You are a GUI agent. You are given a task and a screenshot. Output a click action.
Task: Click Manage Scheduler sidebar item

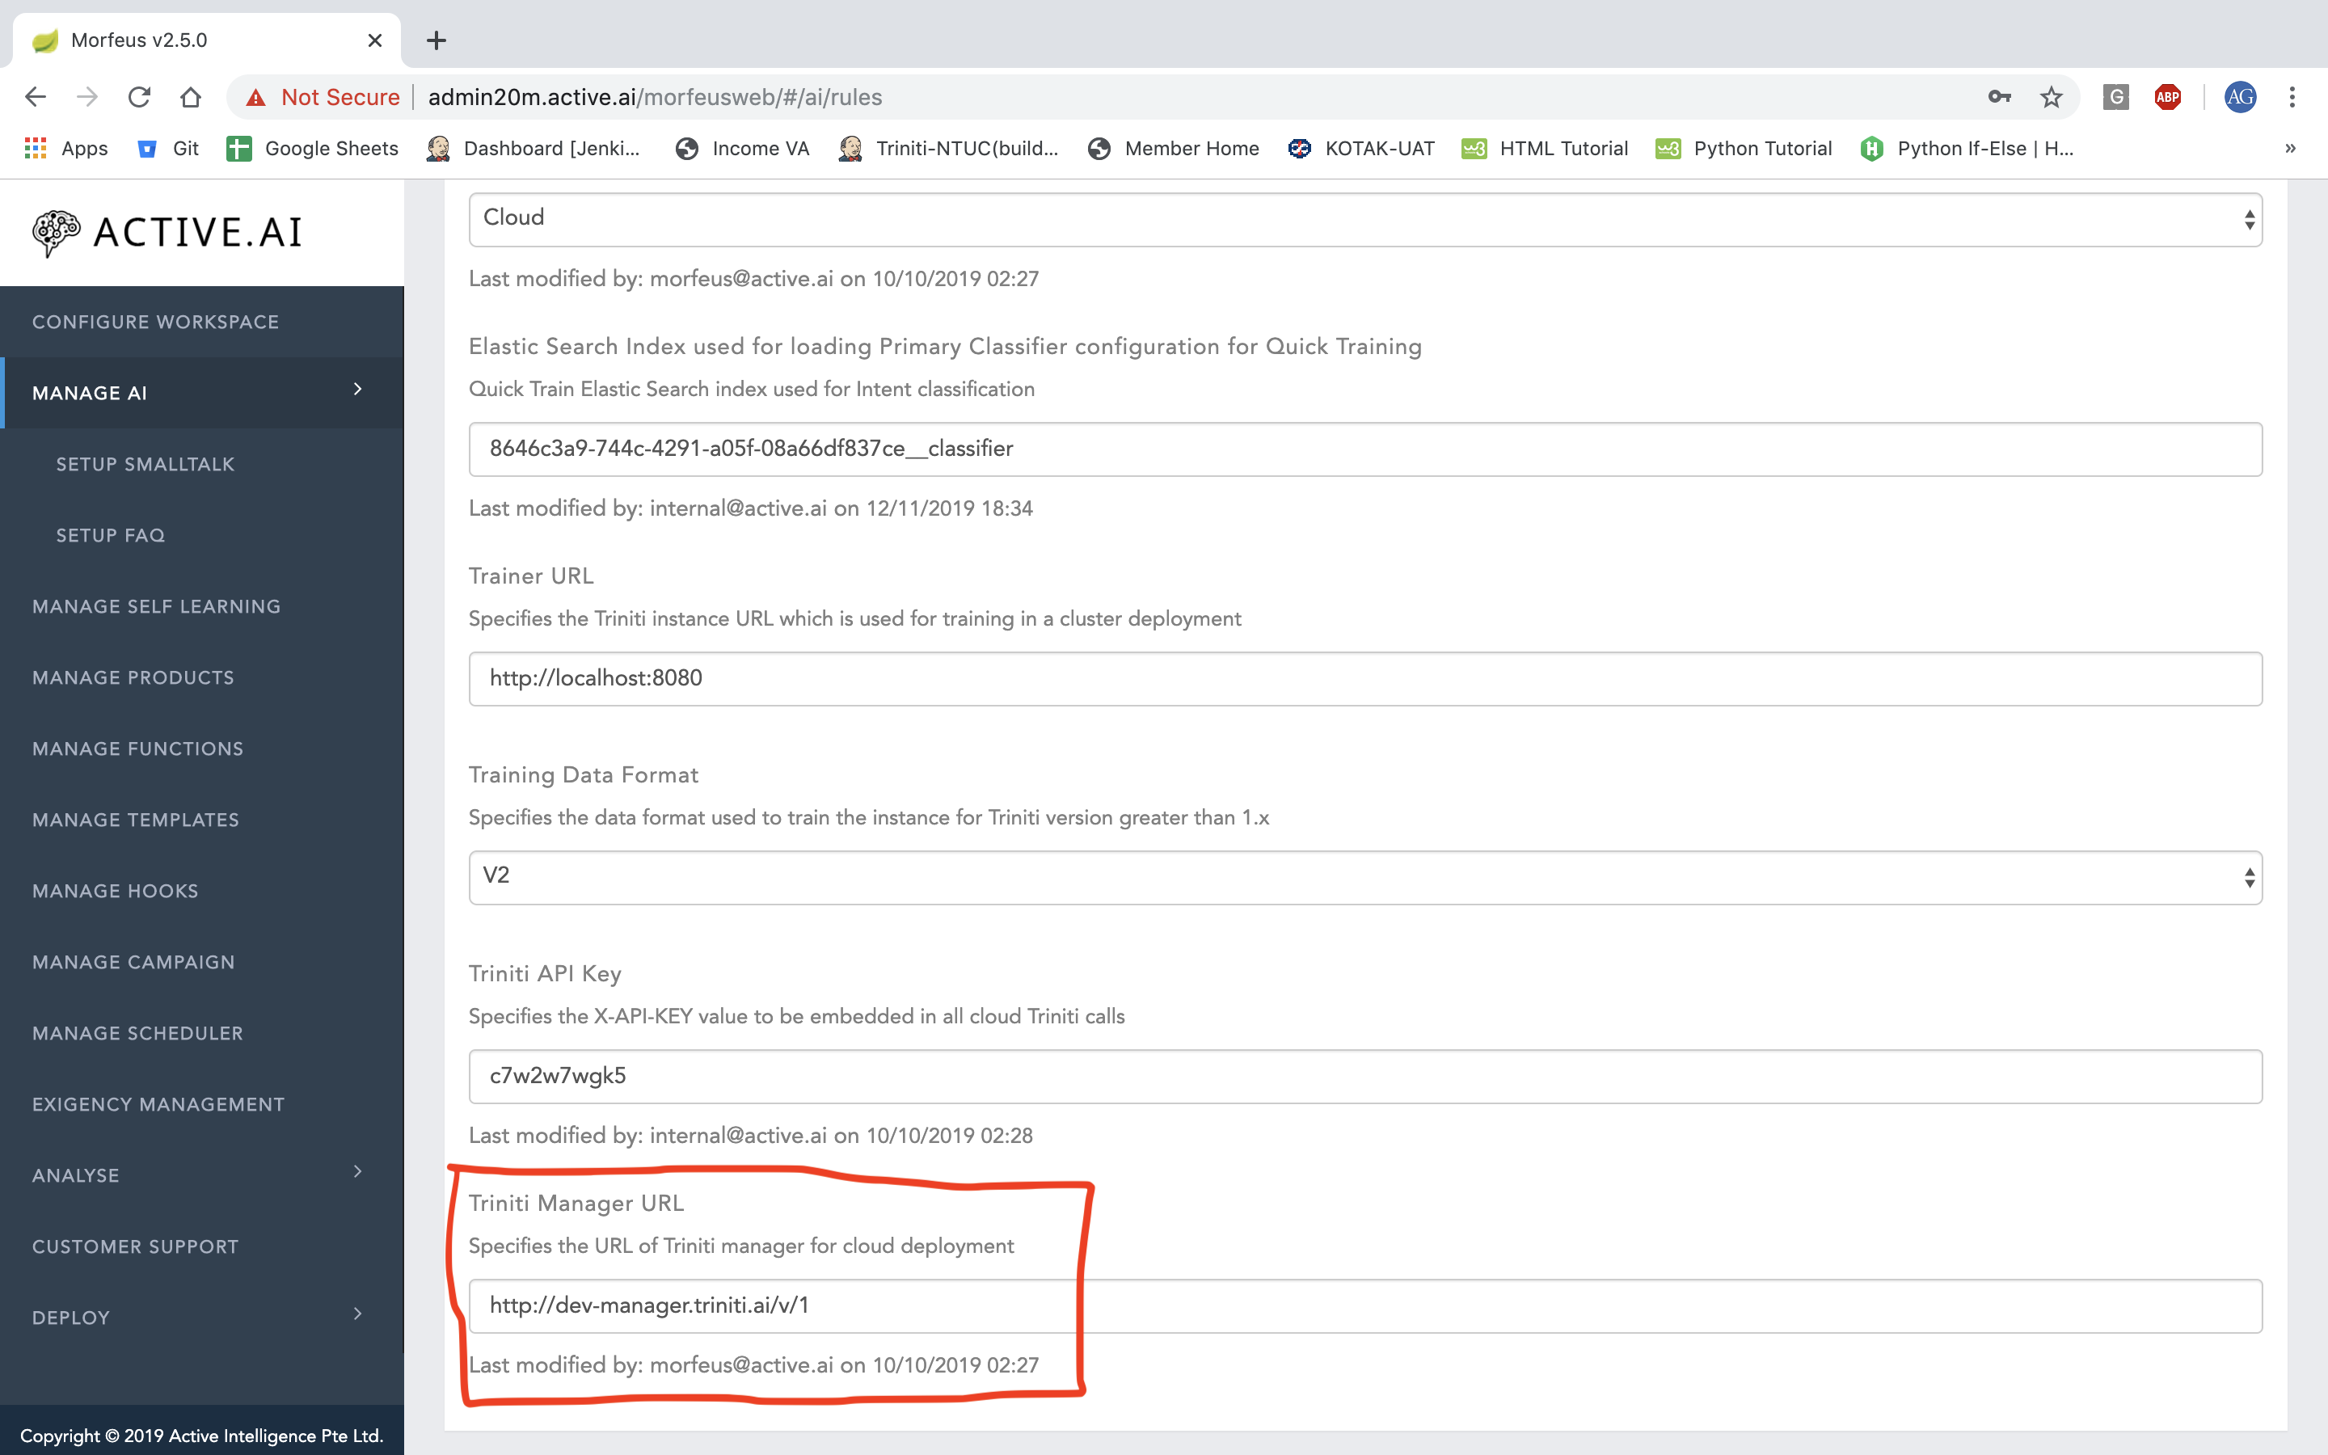[136, 1031]
